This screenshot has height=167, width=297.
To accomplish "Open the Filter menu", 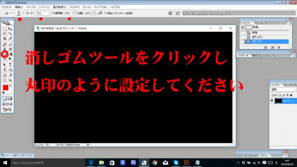I will point(74,7).
